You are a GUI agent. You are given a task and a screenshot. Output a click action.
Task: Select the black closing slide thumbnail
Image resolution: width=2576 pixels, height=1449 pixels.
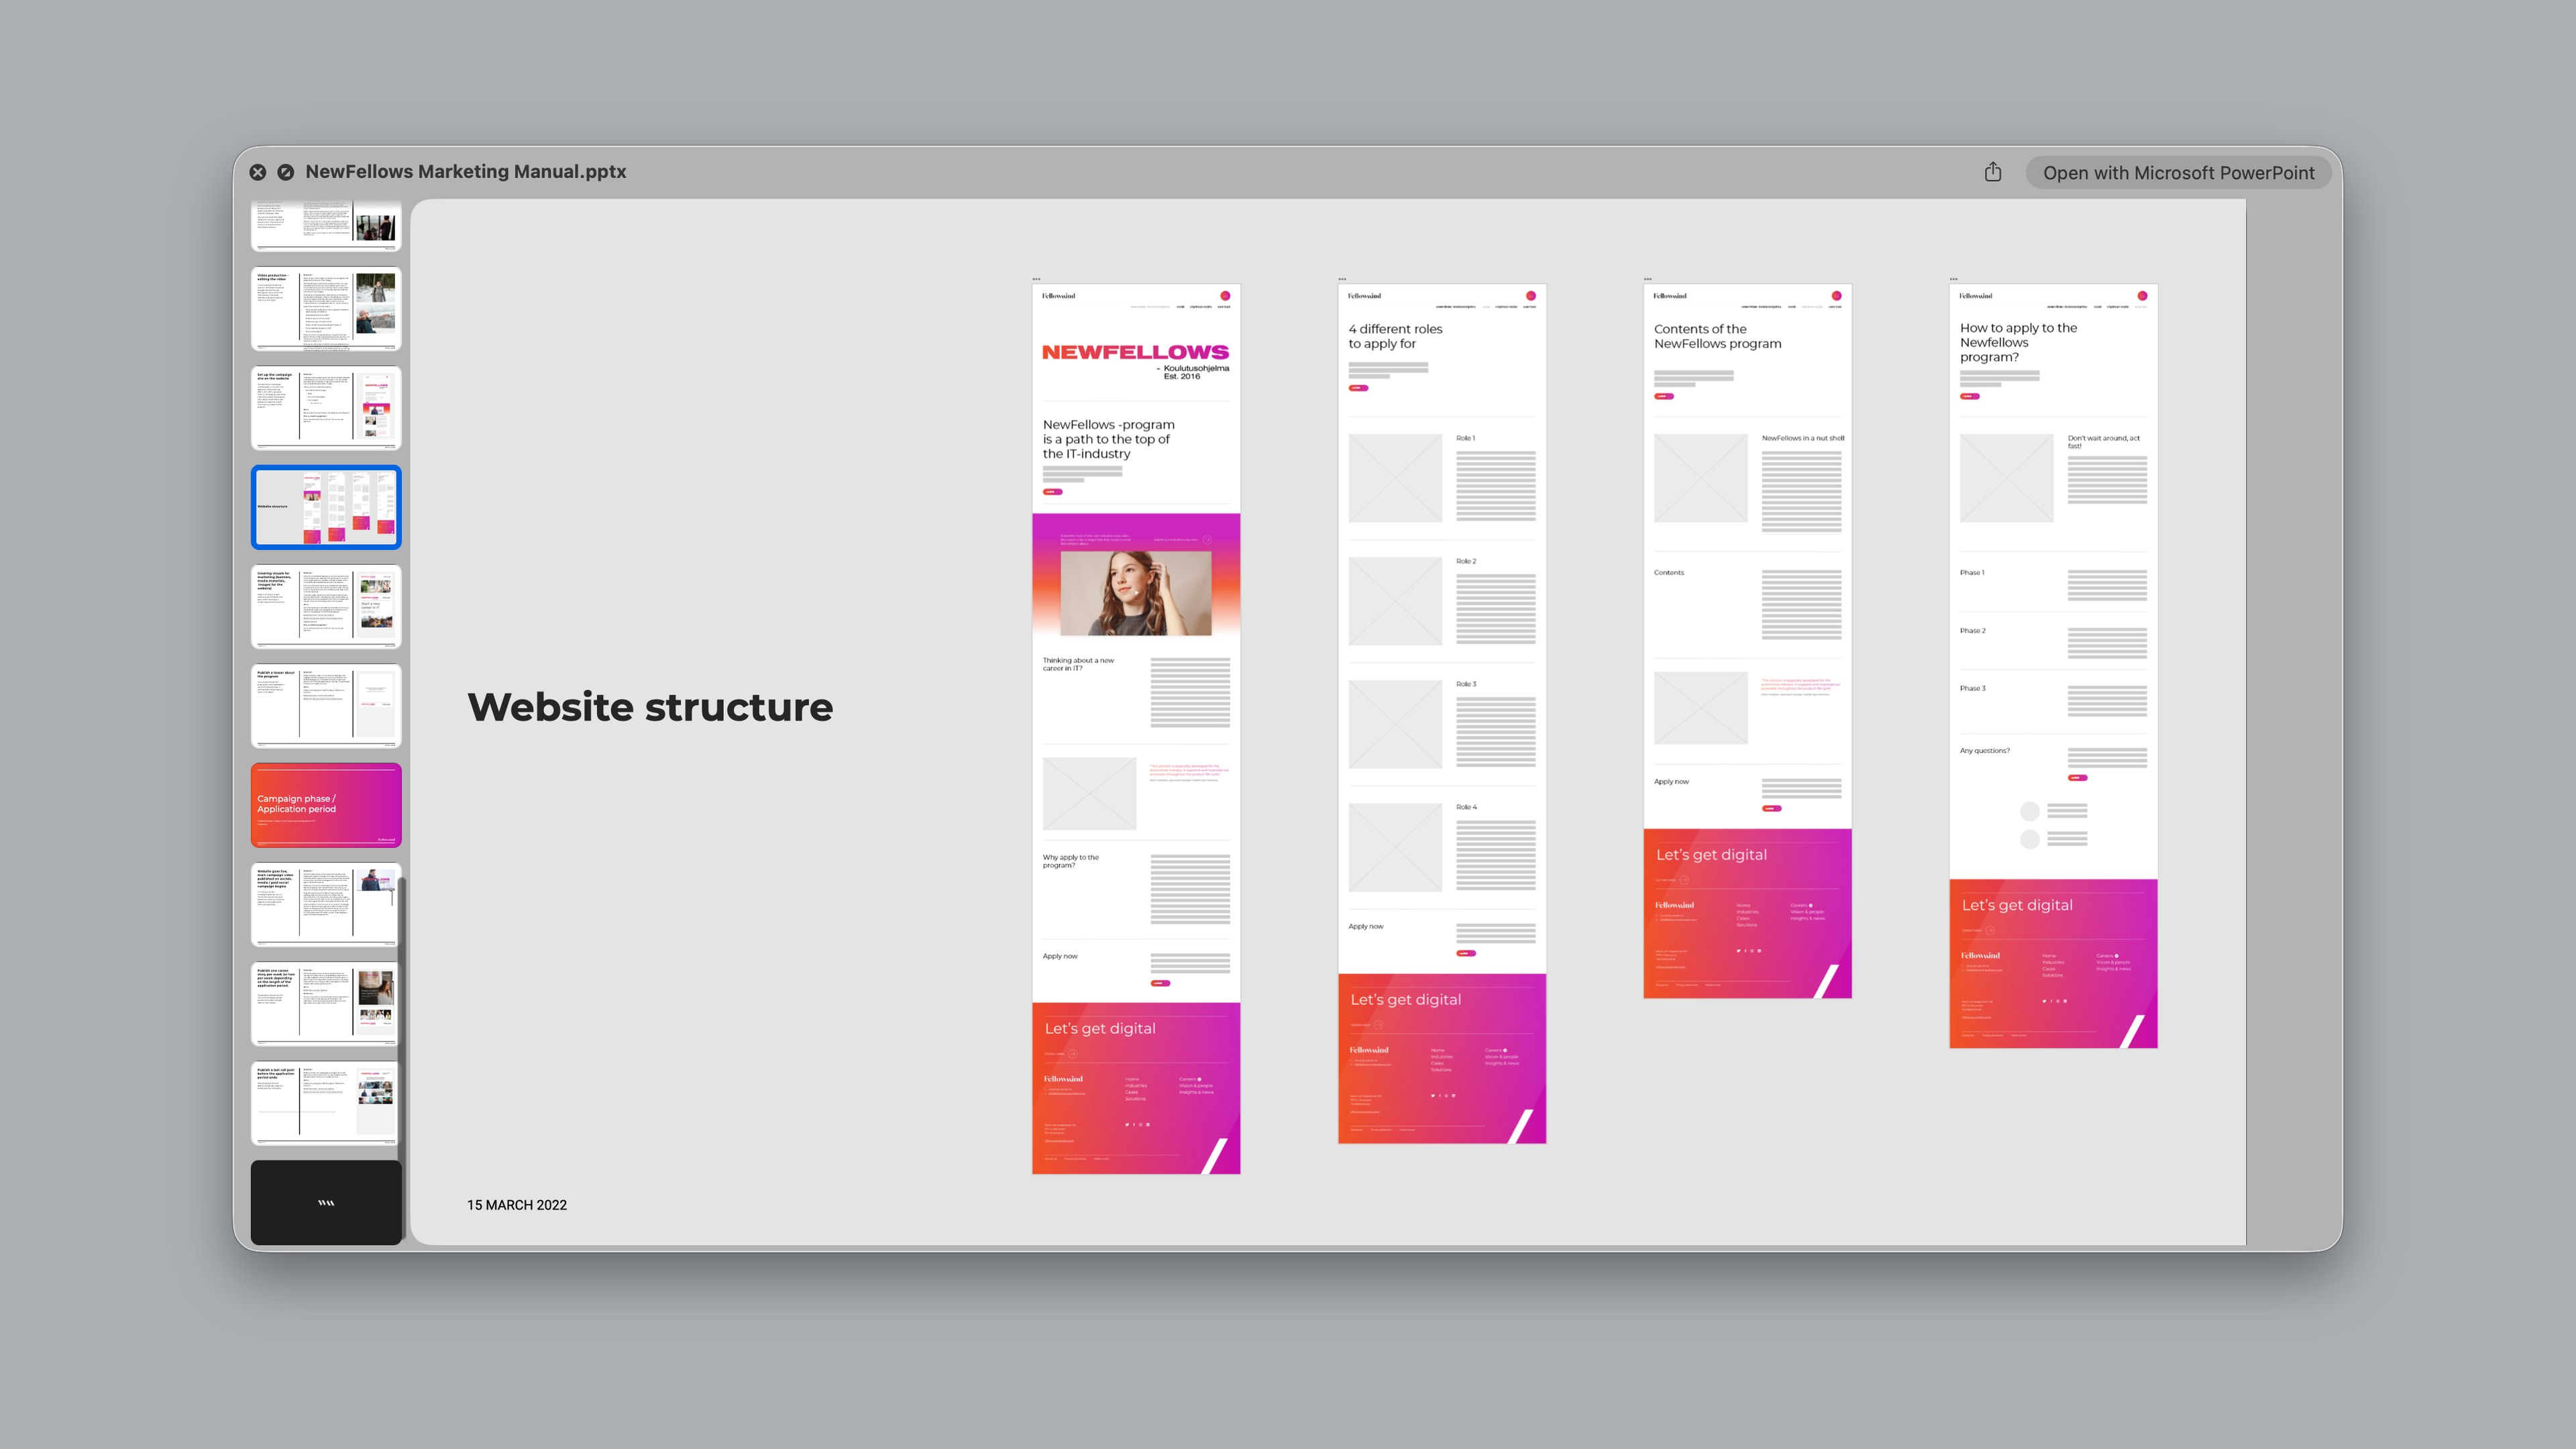click(x=326, y=1202)
